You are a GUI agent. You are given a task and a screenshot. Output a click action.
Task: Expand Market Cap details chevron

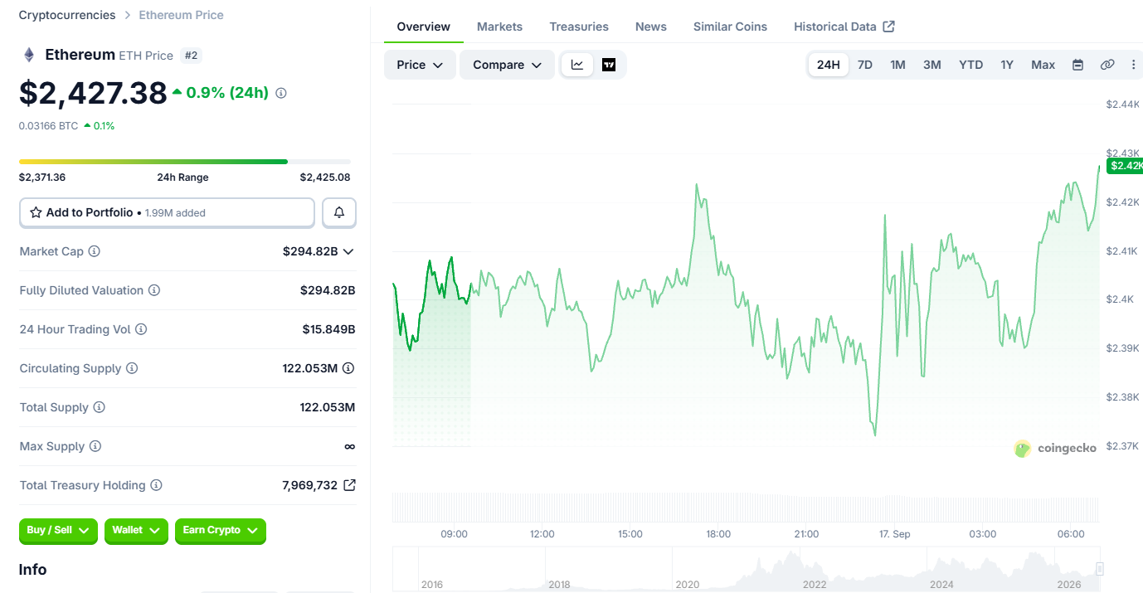click(348, 251)
